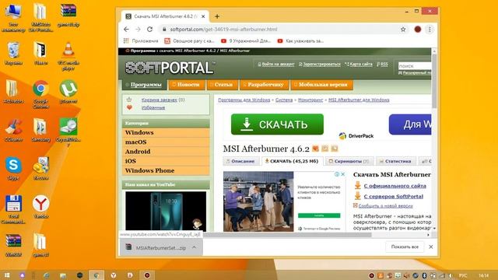Click Сообщить о новой версии link
498x280 pixels.
(x=386, y=206)
